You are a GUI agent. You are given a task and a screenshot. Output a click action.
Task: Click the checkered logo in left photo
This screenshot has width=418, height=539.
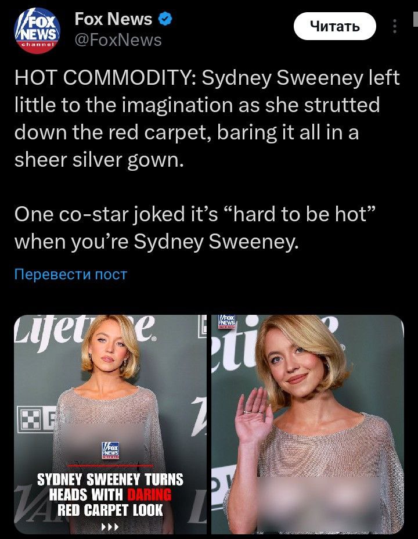(31, 419)
